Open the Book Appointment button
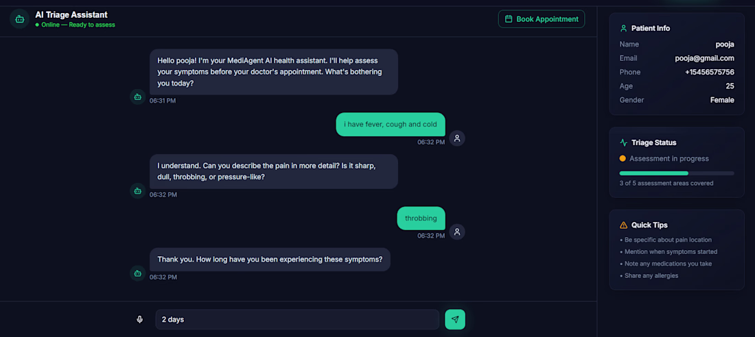Image resolution: width=755 pixels, height=337 pixels. click(542, 19)
